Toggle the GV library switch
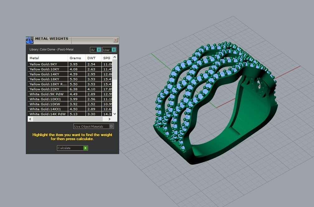Image resolution: width=314 pixels, height=207 pixels. (96, 50)
